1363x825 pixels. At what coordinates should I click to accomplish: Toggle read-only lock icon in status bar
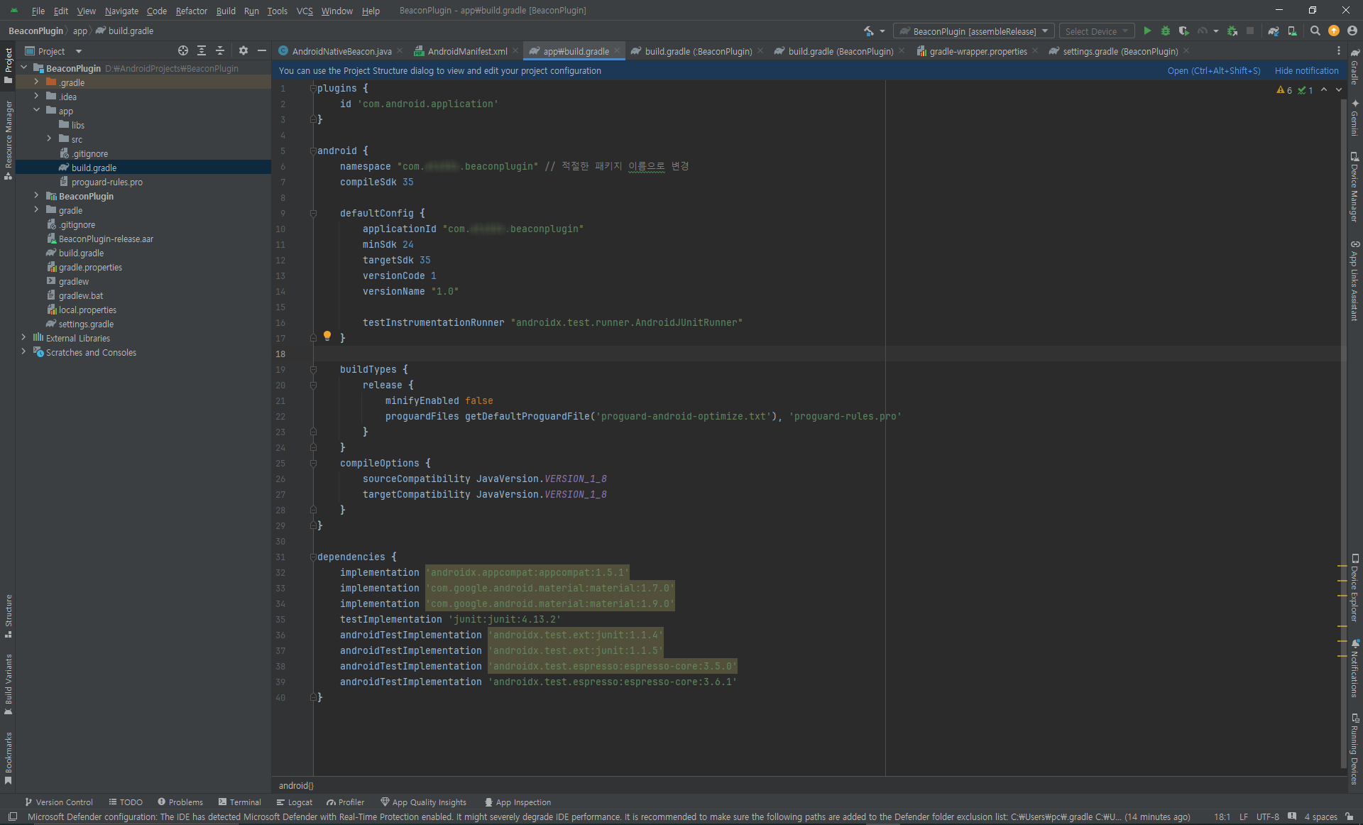1349,816
